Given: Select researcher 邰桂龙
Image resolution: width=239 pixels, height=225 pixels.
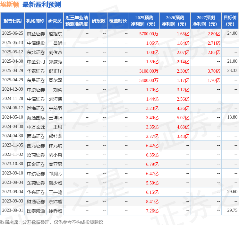Looking at the screenshot, I should [x=55, y=136].
